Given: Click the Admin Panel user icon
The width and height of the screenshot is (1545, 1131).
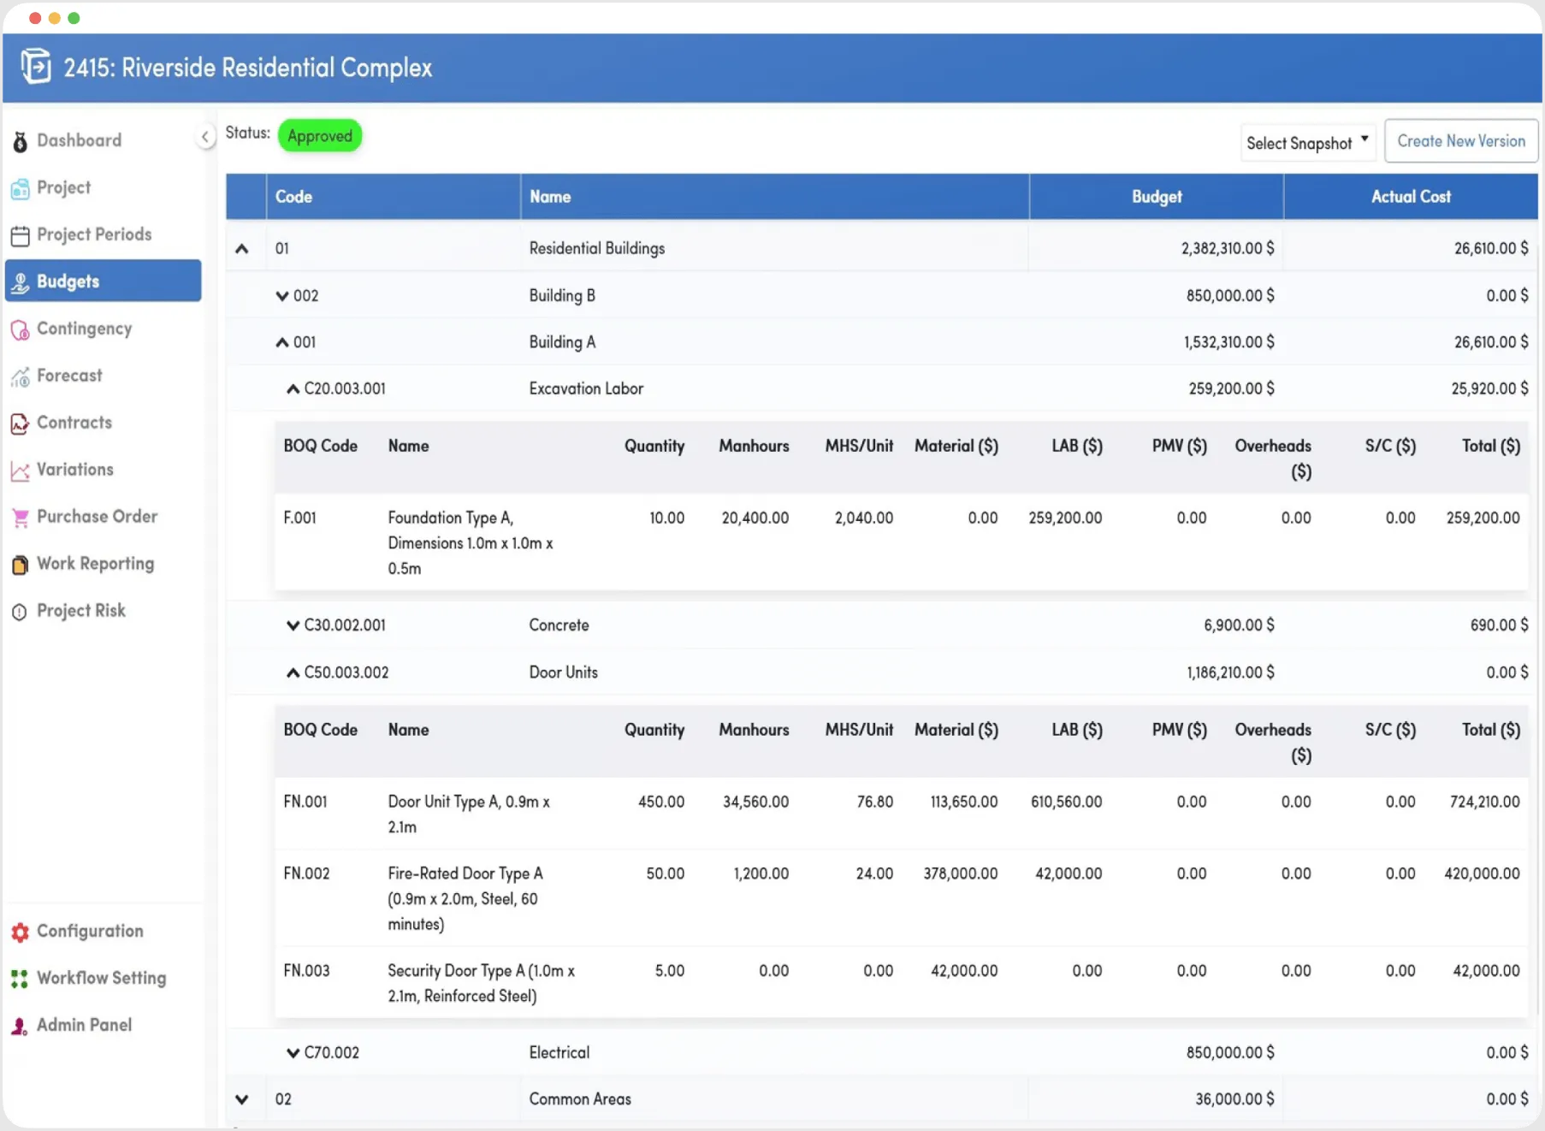Looking at the screenshot, I should pyautogui.click(x=21, y=1026).
